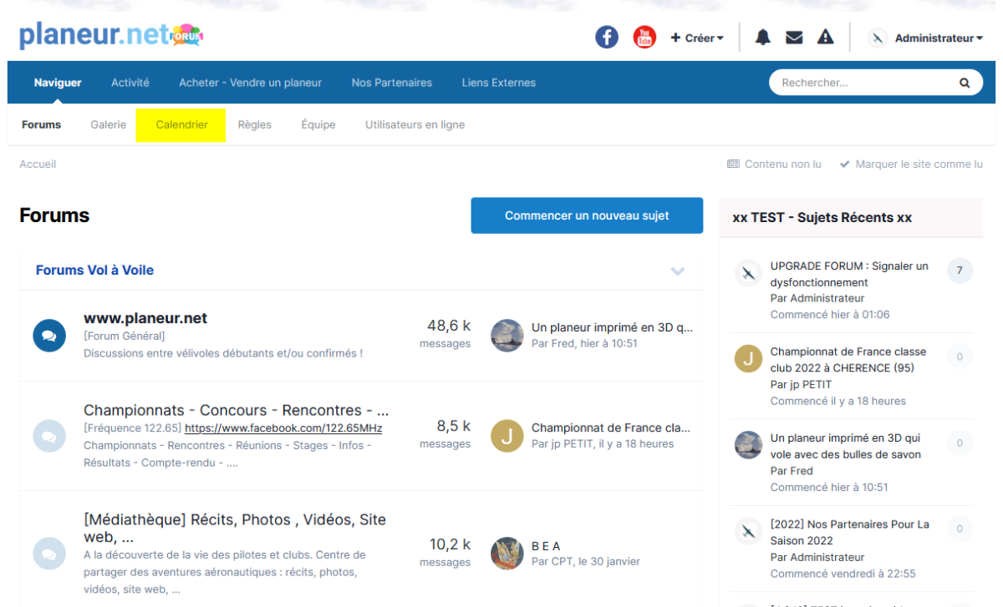Viewport: 1003px width, 607px height.
Task: Open the J avatar in Championnats row
Action: pos(507,436)
